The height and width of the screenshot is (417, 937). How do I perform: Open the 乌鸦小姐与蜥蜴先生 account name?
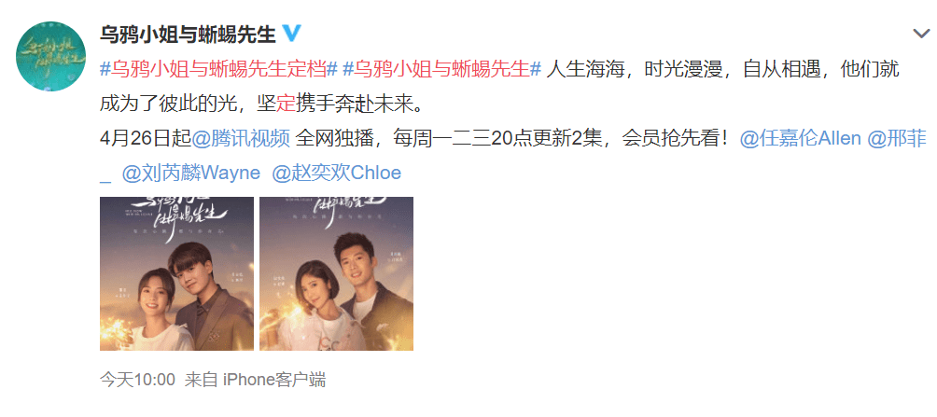pyautogui.click(x=189, y=35)
